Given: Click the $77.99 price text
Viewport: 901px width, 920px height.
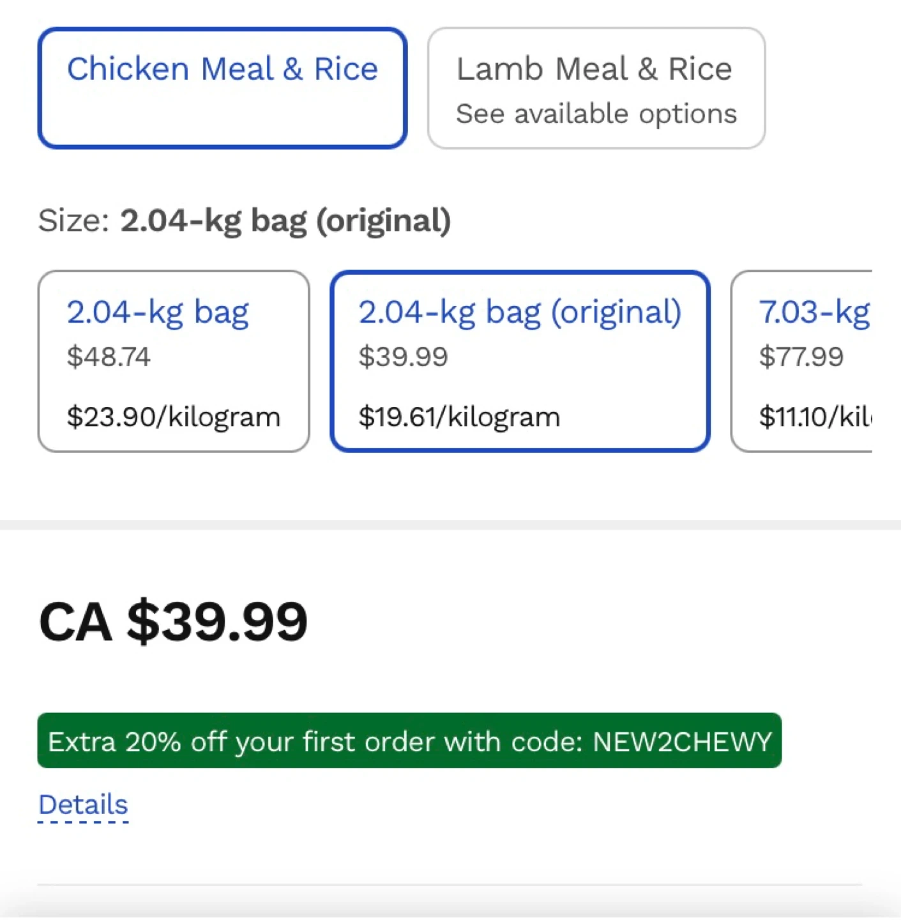Looking at the screenshot, I should pyautogui.click(x=801, y=356).
